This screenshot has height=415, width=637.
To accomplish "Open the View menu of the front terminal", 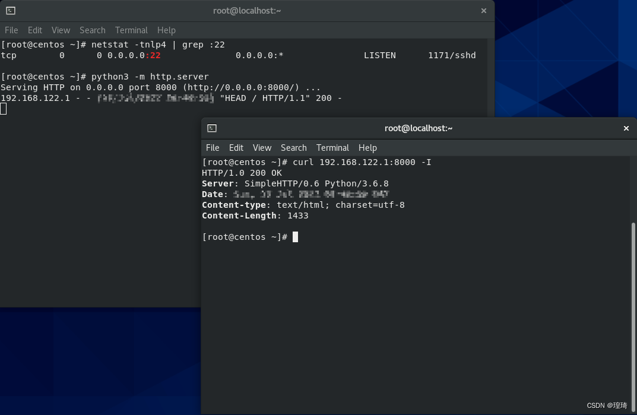I will tap(261, 147).
